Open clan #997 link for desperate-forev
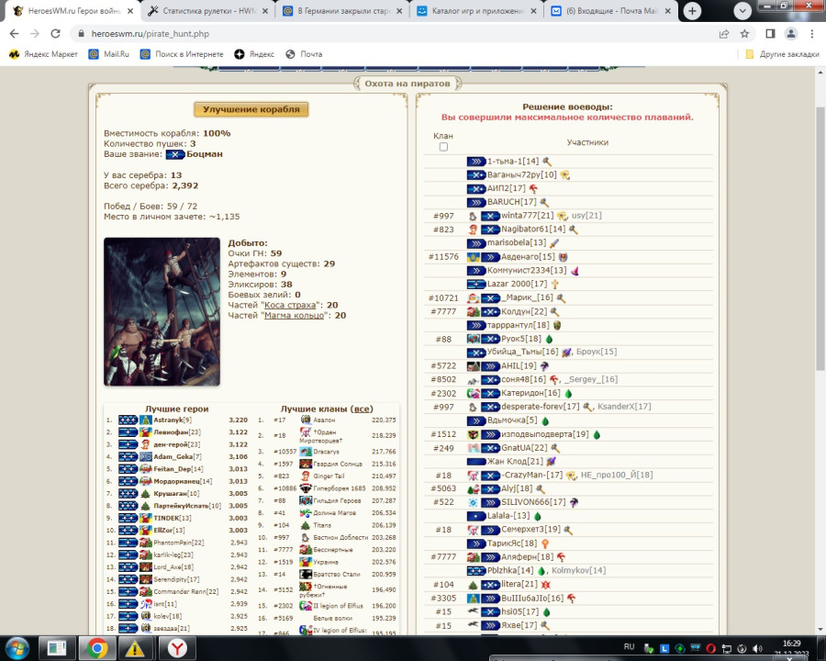 [443, 407]
